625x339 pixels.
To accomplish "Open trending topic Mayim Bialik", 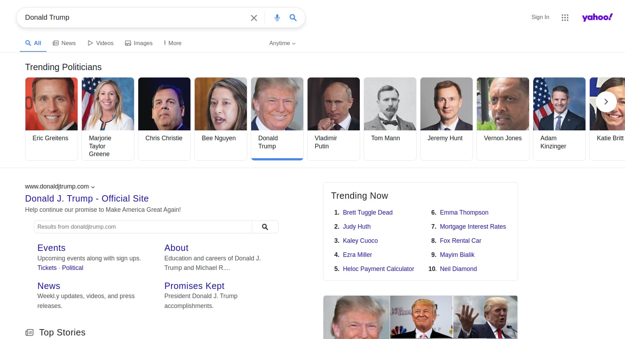I will click(457, 255).
